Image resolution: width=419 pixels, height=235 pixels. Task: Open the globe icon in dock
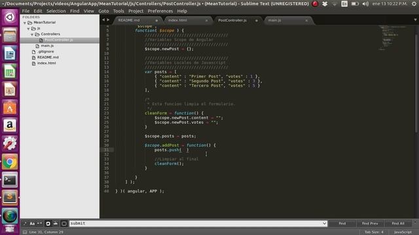[10, 216]
